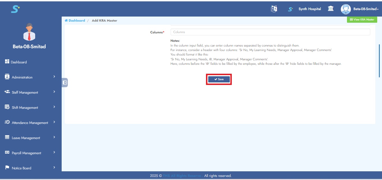Screen dimensions: 382x180
Task: Select the hospital building icon in header
Action: (x=330, y=9)
